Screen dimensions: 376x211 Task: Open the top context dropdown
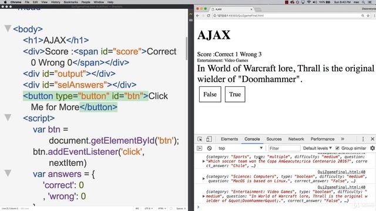[x=240, y=148]
